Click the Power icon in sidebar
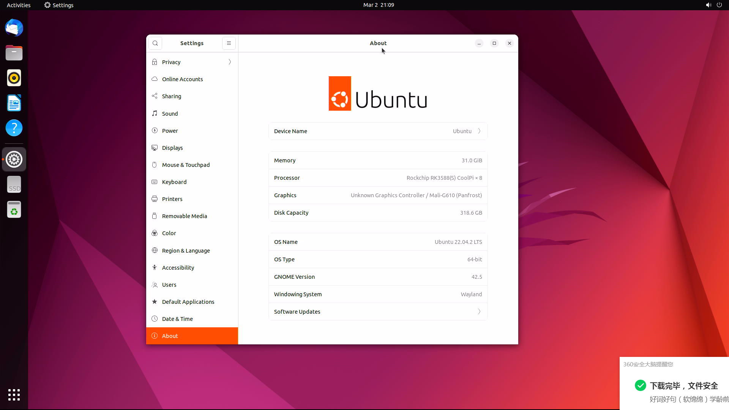Viewport: 729px width, 410px height. (155, 130)
